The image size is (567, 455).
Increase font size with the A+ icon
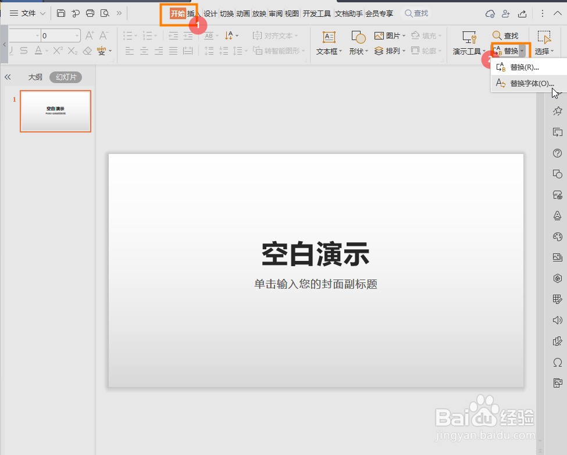click(x=90, y=35)
